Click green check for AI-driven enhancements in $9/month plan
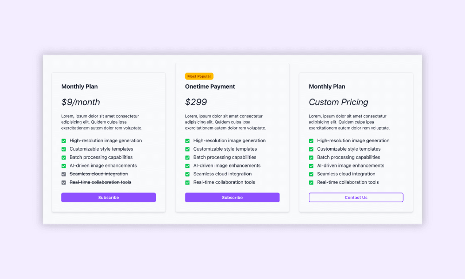This screenshot has height=279, width=465. (64, 166)
